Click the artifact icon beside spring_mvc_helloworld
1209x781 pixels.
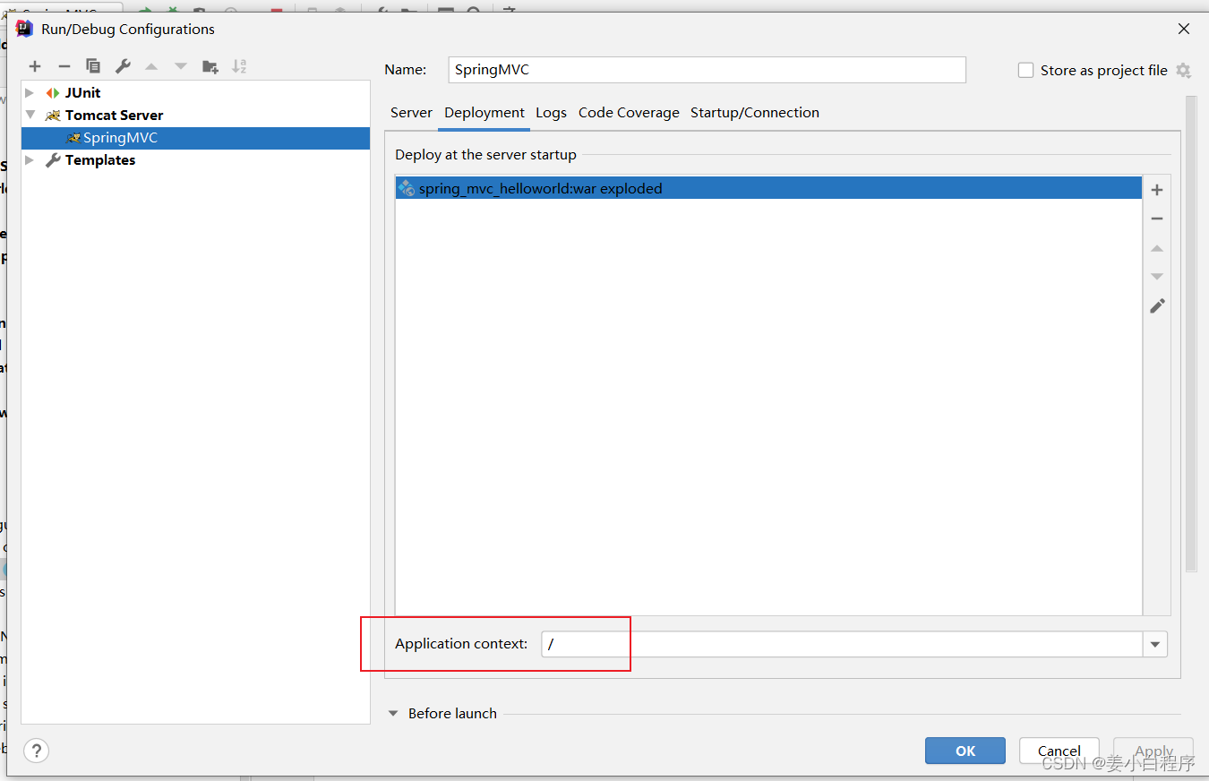click(x=407, y=188)
